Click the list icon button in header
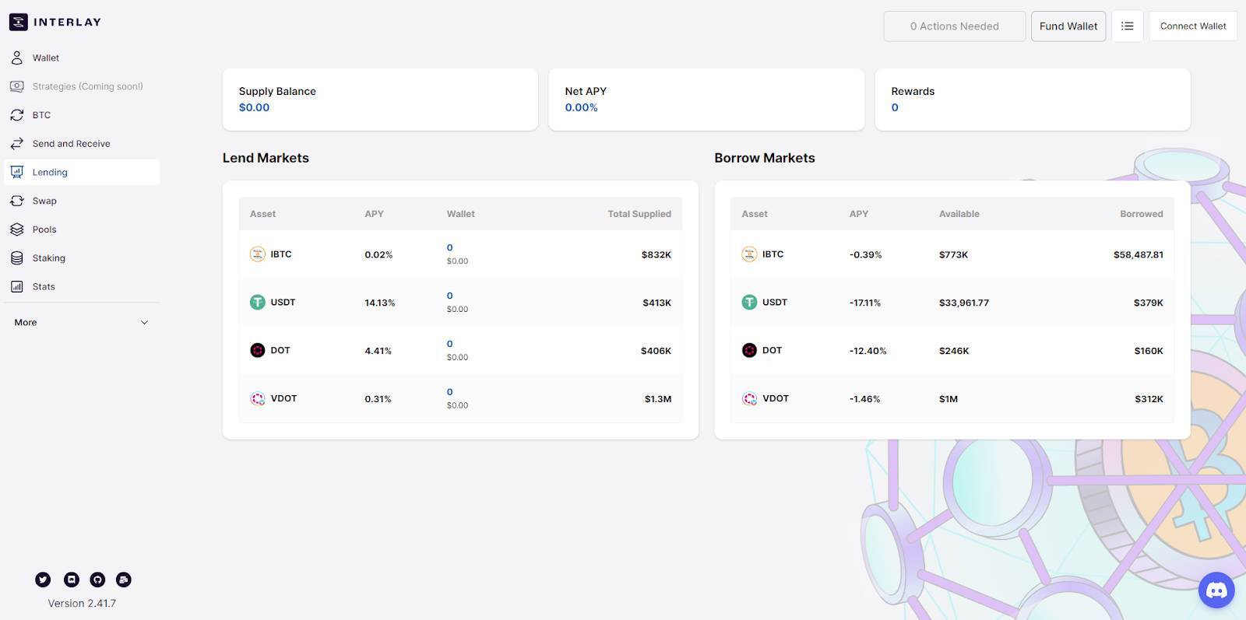The width and height of the screenshot is (1246, 620). 1127,26
